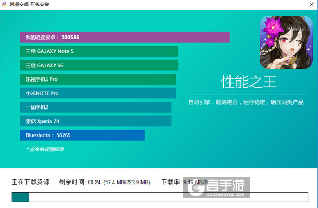This screenshot has height=208, width=318.
Task: Select the 我的逍遥安卓 100586 score bar
Action: coord(125,37)
